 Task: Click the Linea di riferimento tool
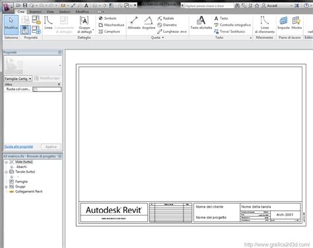coord(265,24)
